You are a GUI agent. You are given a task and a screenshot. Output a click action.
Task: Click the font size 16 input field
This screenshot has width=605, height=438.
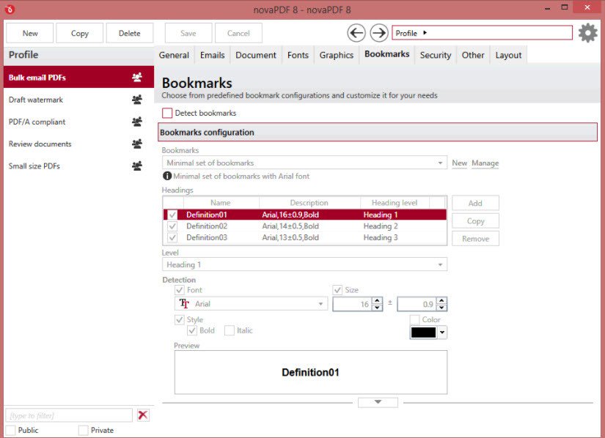click(353, 304)
